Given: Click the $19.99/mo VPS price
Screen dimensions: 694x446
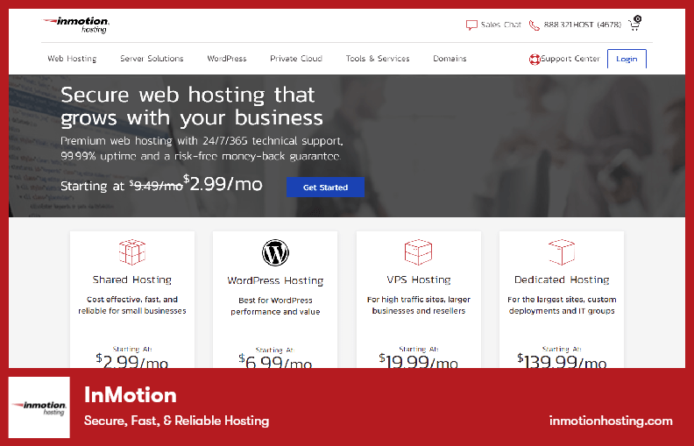Looking at the screenshot, I should [x=419, y=361].
